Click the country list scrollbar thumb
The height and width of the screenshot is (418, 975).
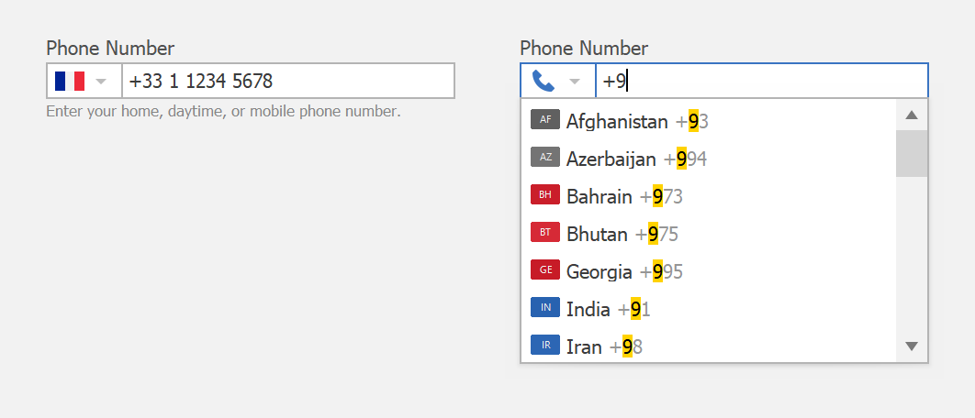click(912, 153)
